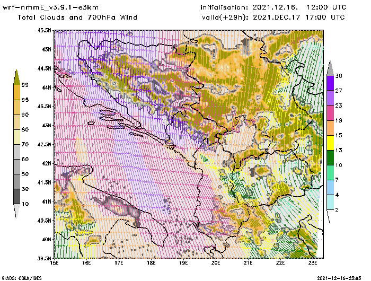Click the '40N' latitude label
This screenshot has width=371, height=281.
(47, 239)
